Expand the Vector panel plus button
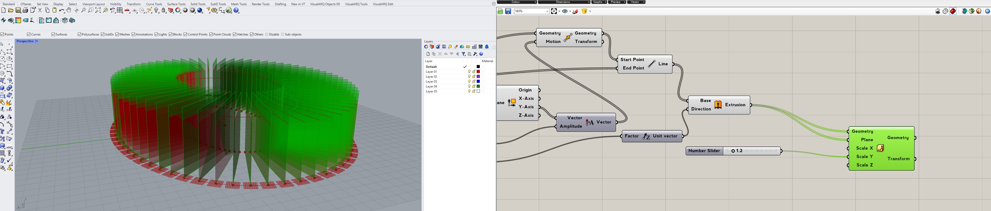This screenshot has height=211, width=991. pyautogui.click(x=644, y=2)
